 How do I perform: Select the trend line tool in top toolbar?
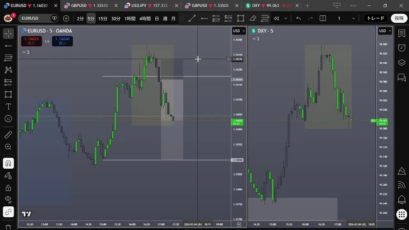click(192, 19)
